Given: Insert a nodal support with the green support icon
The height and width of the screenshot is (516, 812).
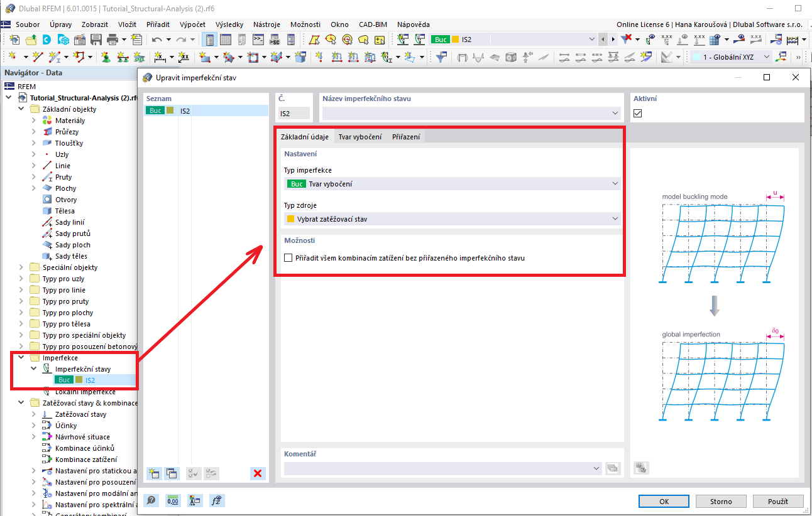Looking at the screenshot, I should tap(106, 57).
